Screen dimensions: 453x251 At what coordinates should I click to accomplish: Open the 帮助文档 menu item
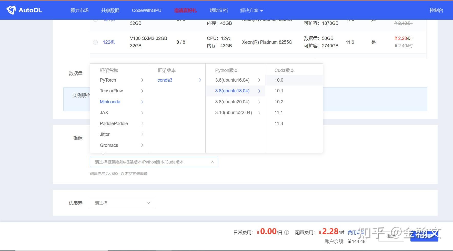218,10
